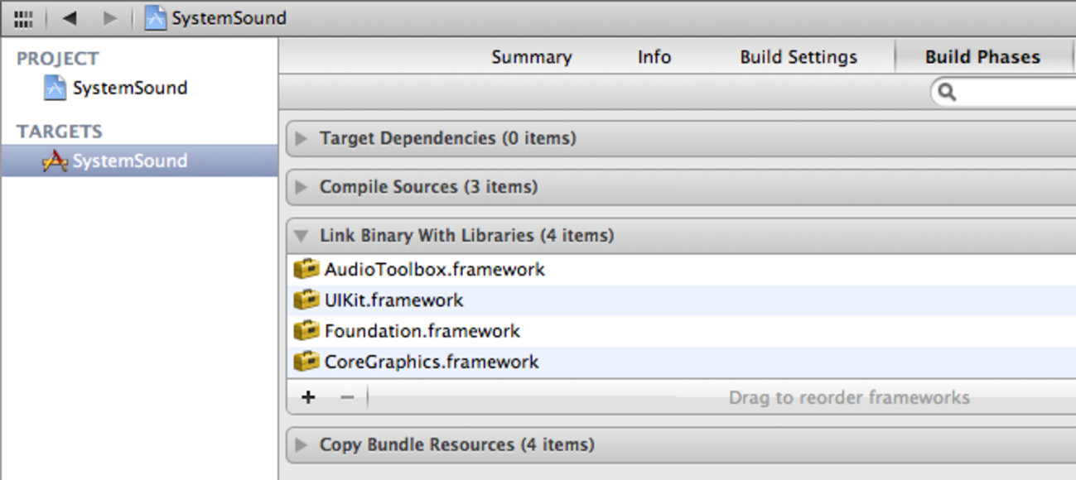This screenshot has width=1076, height=480.
Task: Click the AudioToolbox.framework toolbox icon
Action: 306,269
